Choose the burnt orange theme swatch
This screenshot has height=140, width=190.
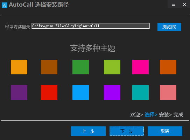click(x=168, y=67)
